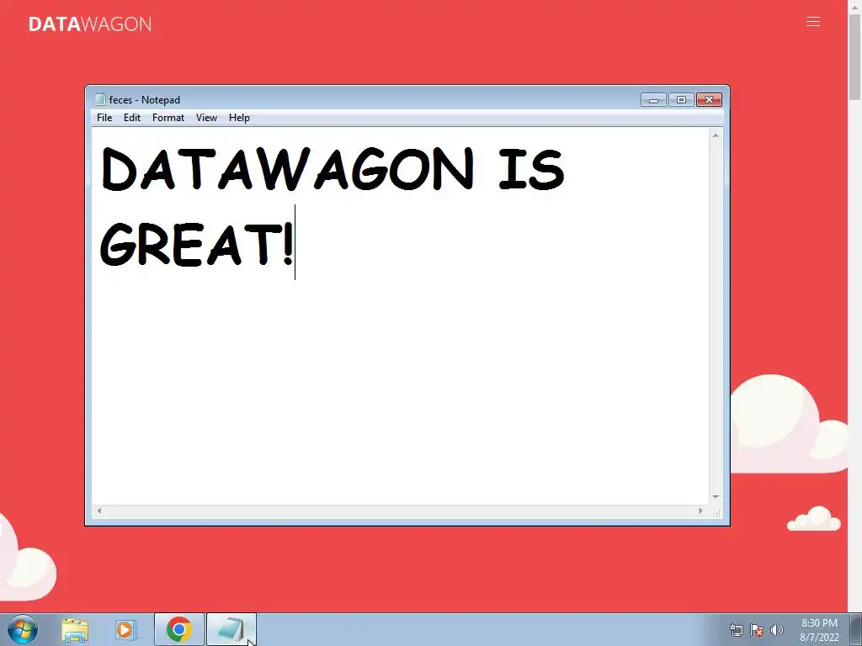Click the DATAWAGON logo link
This screenshot has width=862, height=646.
[90, 24]
